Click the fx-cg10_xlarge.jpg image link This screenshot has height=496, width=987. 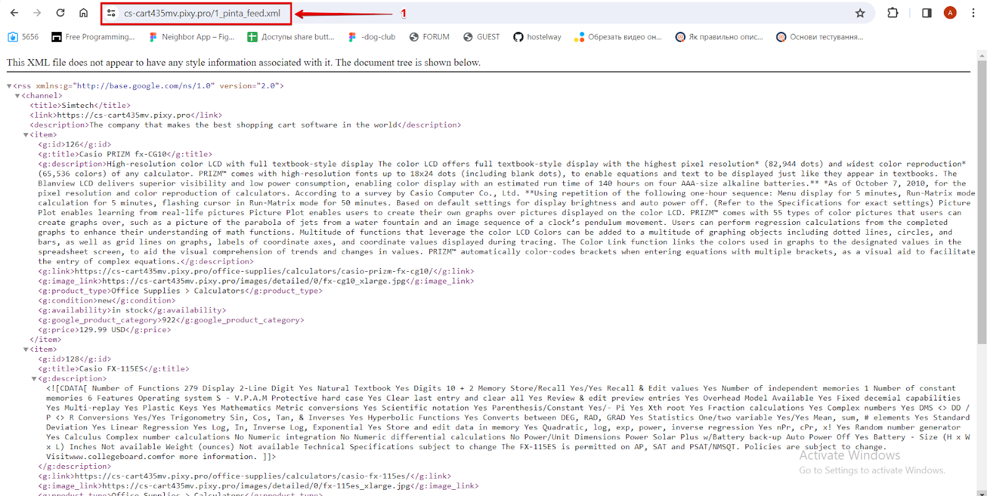click(x=255, y=281)
